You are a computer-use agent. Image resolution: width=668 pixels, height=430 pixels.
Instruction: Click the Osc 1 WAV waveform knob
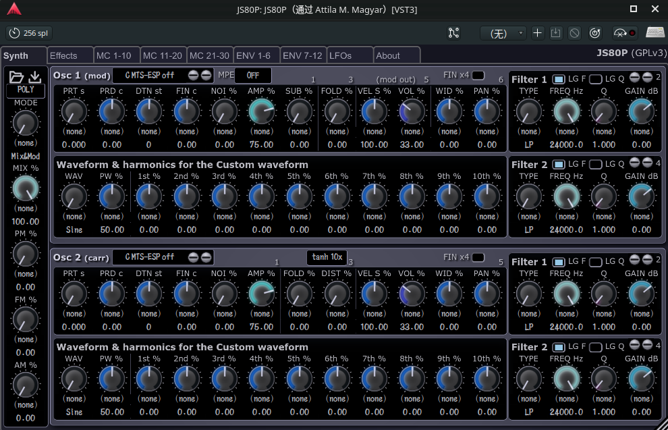click(74, 197)
